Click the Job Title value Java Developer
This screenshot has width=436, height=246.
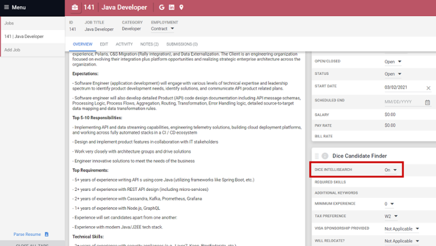pos(99,29)
